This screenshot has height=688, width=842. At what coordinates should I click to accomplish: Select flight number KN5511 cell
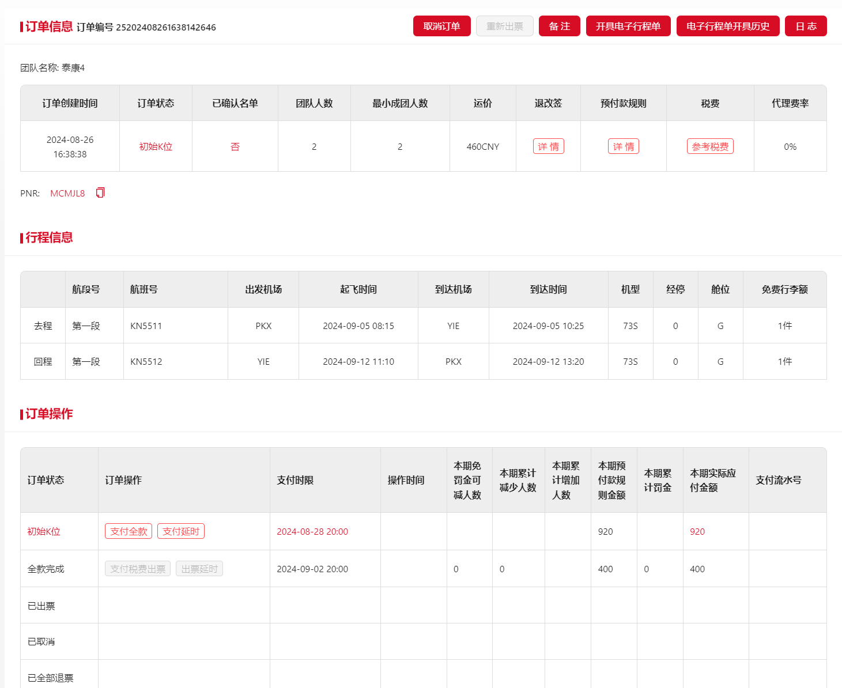[x=146, y=326]
